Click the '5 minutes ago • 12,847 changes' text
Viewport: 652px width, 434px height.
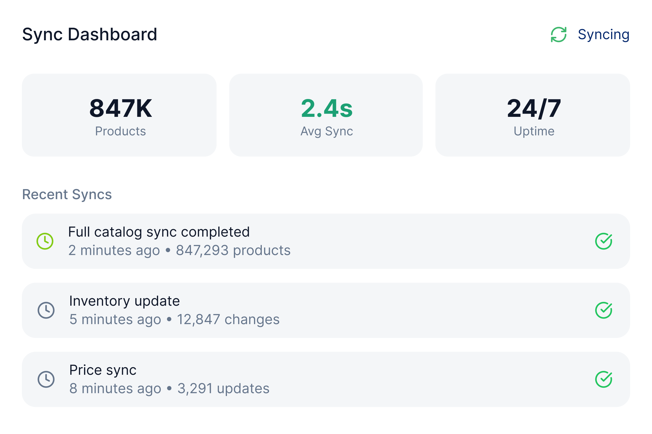click(174, 319)
